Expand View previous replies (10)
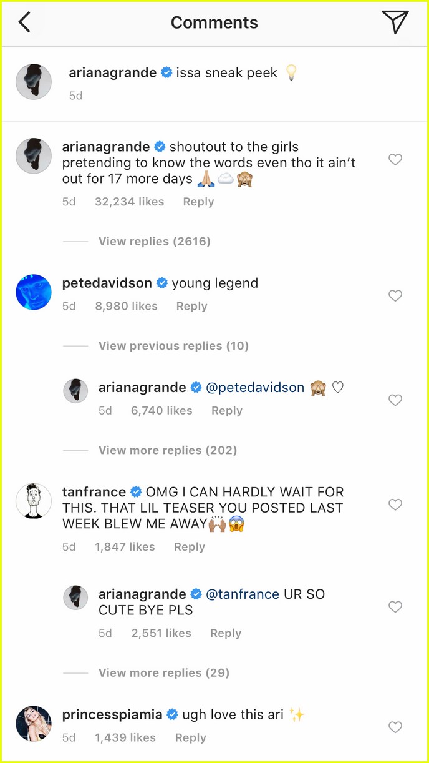The image size is (429, 763). 173,346
